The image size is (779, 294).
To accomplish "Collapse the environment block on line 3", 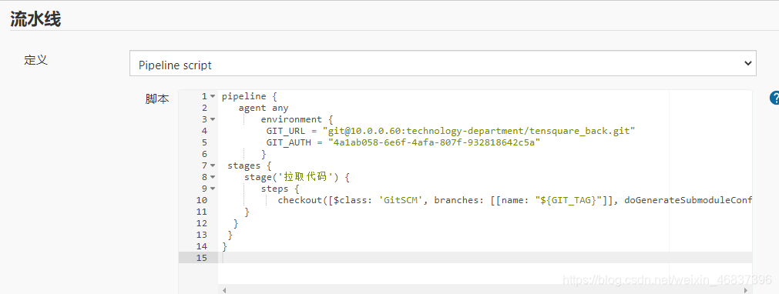I will (213, 119).
